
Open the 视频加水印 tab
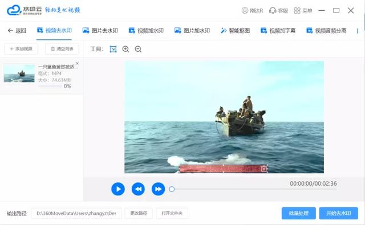click(146, 30)
